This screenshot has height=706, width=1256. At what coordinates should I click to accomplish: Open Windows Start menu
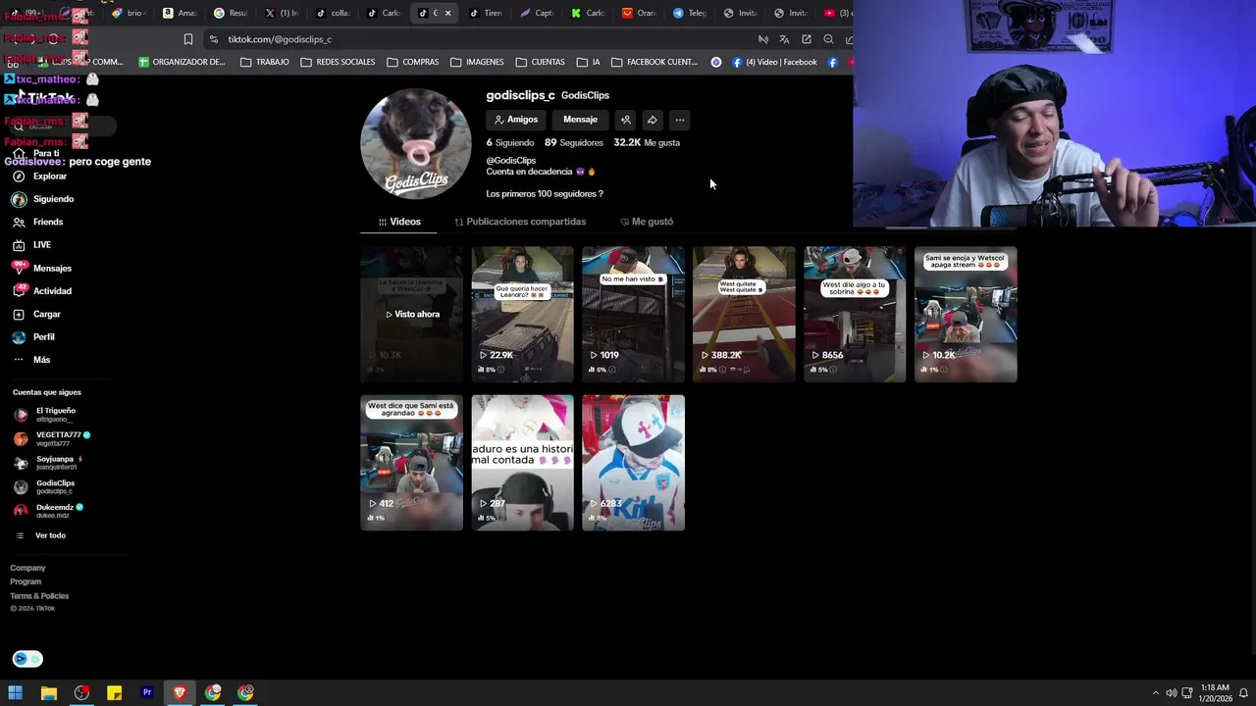[x=16, y=693]
